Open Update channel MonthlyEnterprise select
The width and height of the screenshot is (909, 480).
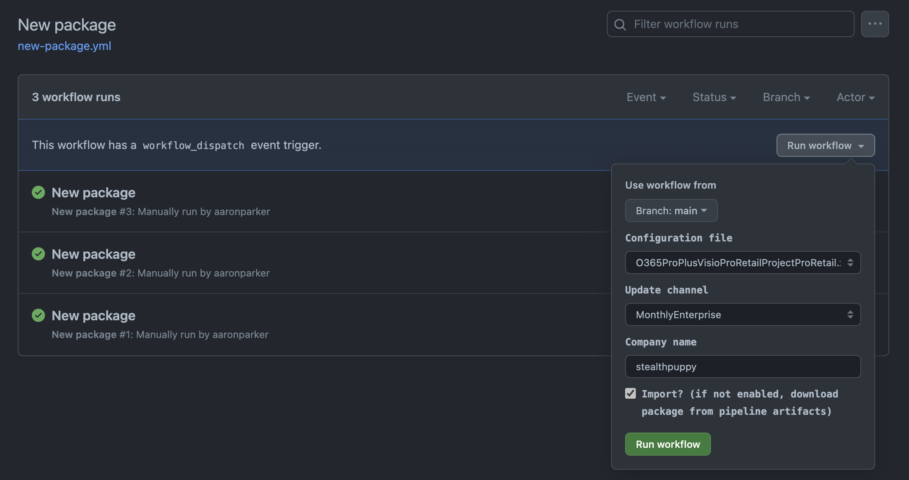pos(743,315)
